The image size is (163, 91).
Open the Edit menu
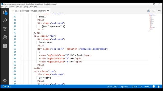(6, 7)
